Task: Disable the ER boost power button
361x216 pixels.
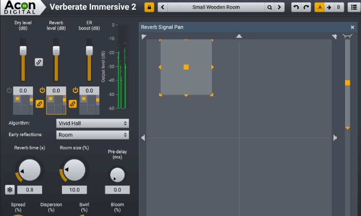Action: (x=75, y=90)
